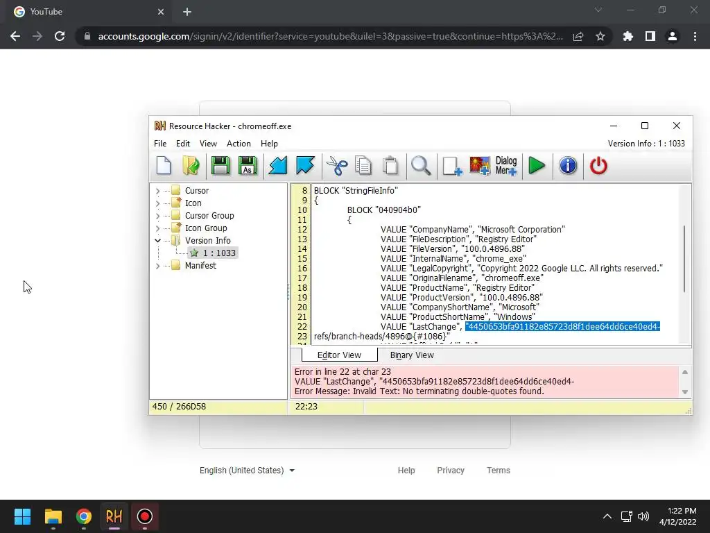Expand the Cursor folder node

157,191
